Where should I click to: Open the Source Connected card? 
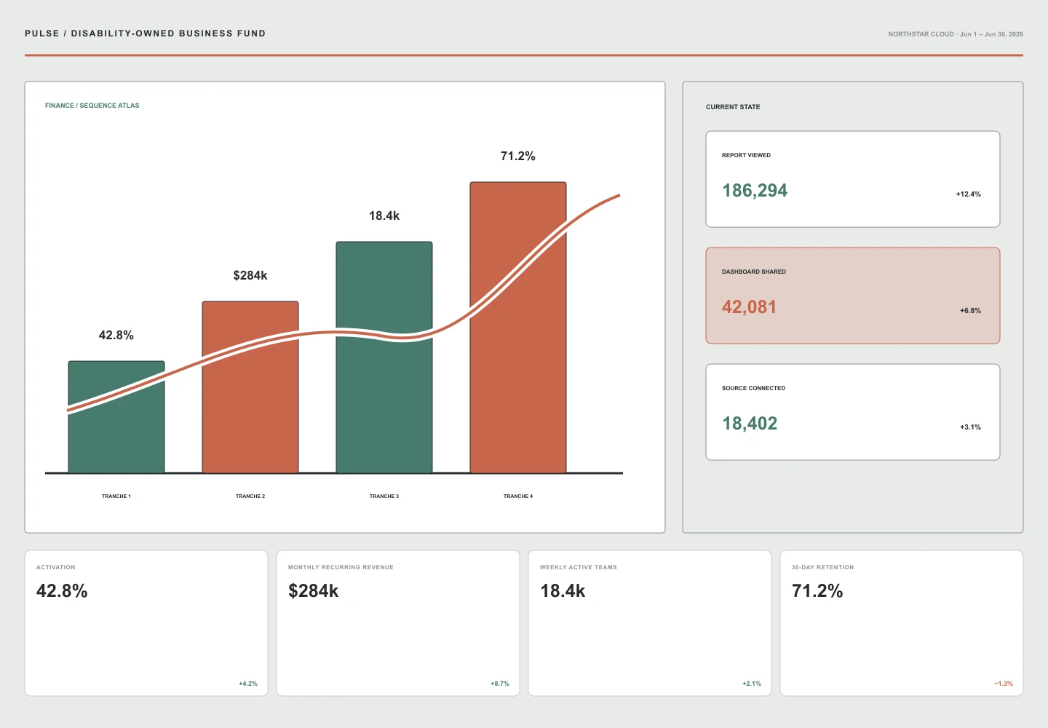coord(853,412)
